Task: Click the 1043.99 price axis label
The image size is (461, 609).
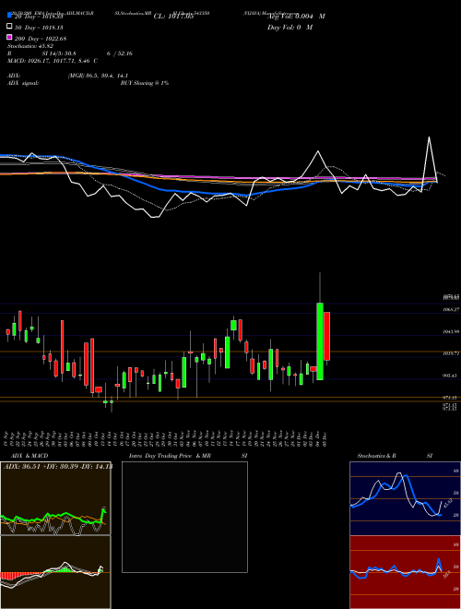Action: tap(452, 331)
